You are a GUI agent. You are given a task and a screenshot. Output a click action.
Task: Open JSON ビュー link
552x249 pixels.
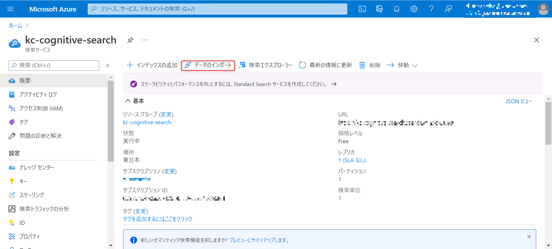[519, 101]
